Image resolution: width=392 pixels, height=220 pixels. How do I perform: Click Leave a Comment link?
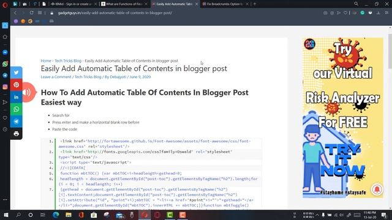(56, 77)
